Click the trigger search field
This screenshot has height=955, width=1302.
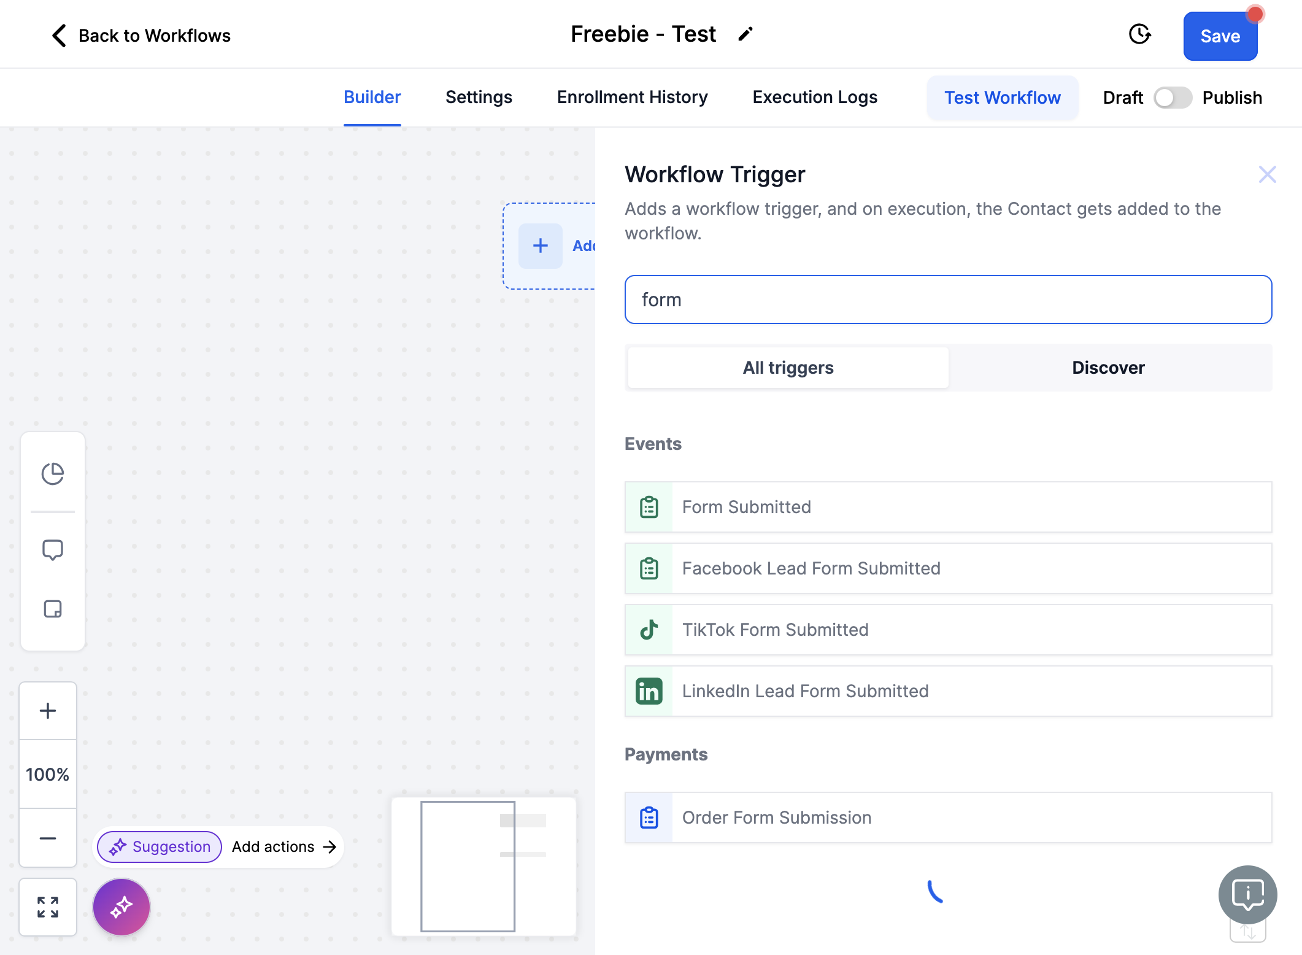[x=948, y=300]
